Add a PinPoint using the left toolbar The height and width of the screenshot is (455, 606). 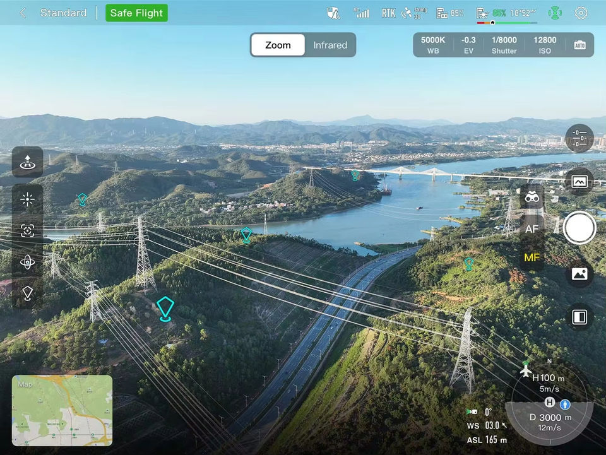27,293
